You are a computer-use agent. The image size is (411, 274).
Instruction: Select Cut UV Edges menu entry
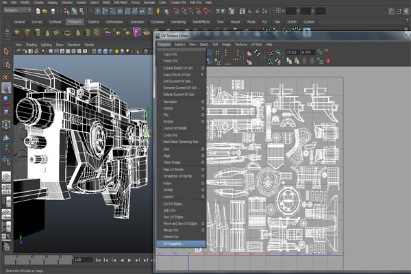pyautogui.click(x=173, y=203)
